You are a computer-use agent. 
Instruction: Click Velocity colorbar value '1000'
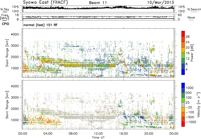point(190,88)
